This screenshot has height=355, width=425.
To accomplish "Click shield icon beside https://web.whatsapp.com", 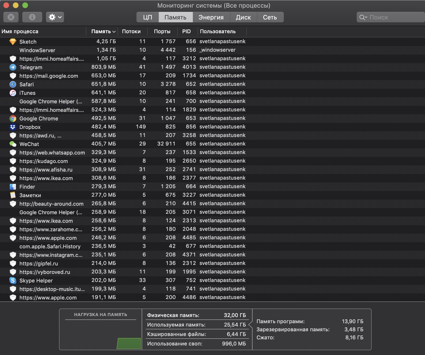I will coord(13,152).
